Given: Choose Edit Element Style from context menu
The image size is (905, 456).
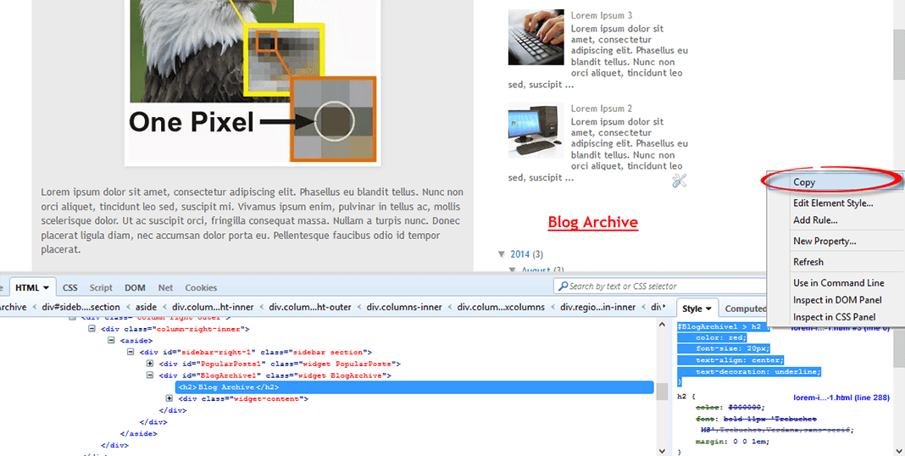Looking at the screenshot, I should click(x=835, y=203).
